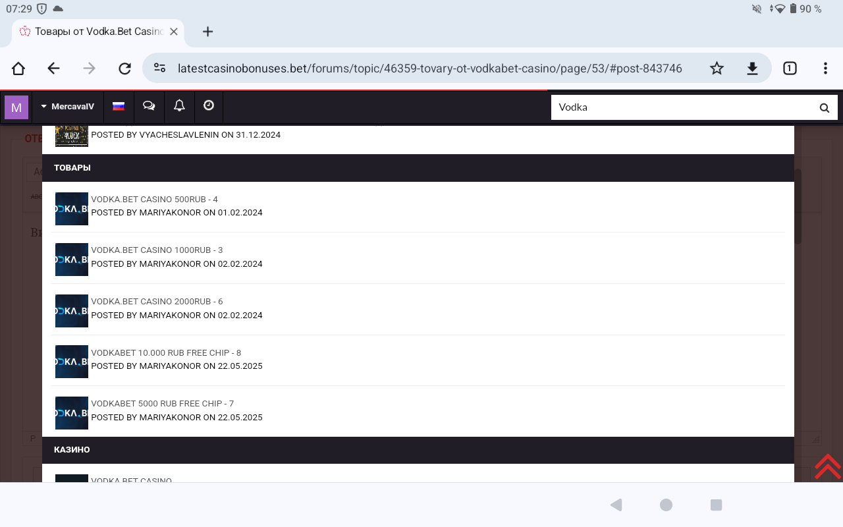The width and height of the screenshot is (843, 527).
Task: Click the site info icon in address bar
Action: (x=159, y=69)
